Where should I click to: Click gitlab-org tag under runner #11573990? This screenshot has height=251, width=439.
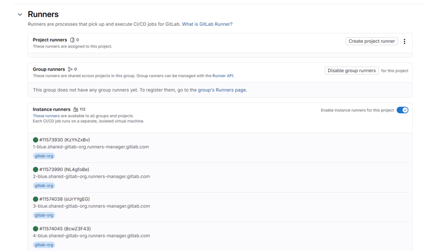44,186
